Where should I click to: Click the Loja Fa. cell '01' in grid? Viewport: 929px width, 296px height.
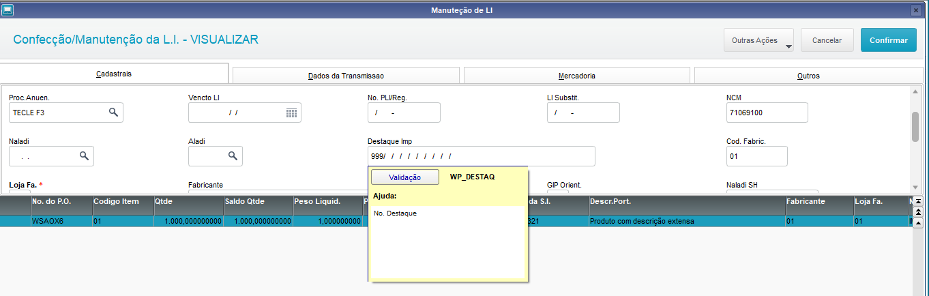880,222
